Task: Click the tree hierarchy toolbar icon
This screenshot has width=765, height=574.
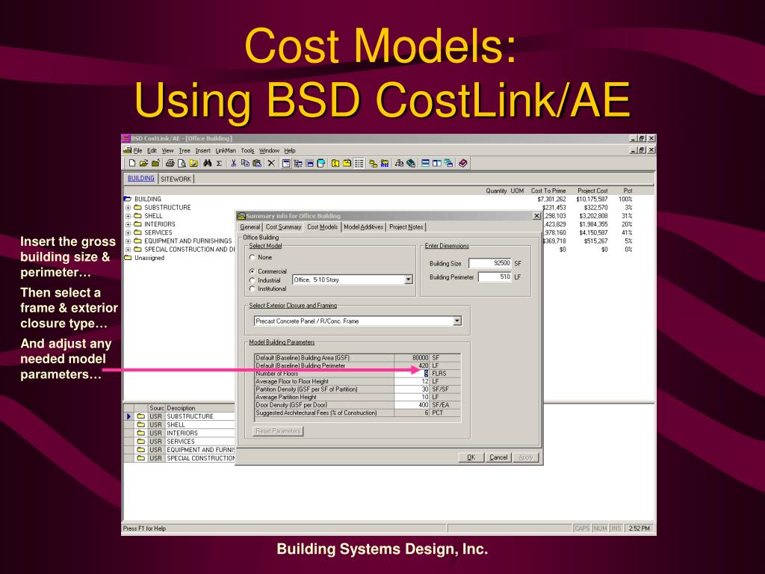Action: click(297, 163)
